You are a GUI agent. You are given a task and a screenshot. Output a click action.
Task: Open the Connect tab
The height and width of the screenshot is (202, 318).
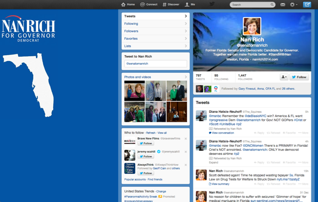(x=149, y=5)
